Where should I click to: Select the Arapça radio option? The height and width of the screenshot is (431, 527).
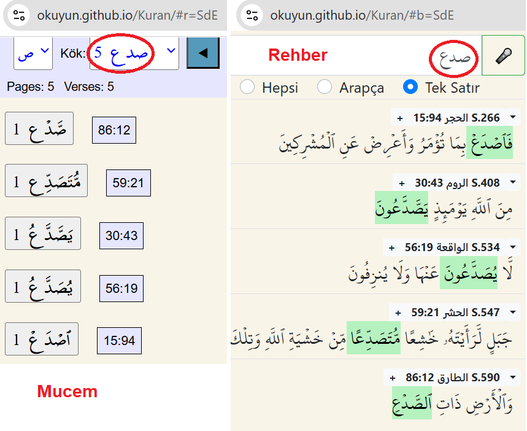click(x=325, y=87)
